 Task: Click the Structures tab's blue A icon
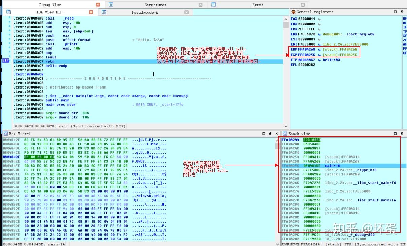pyautogui.click(x=111, y=5)
